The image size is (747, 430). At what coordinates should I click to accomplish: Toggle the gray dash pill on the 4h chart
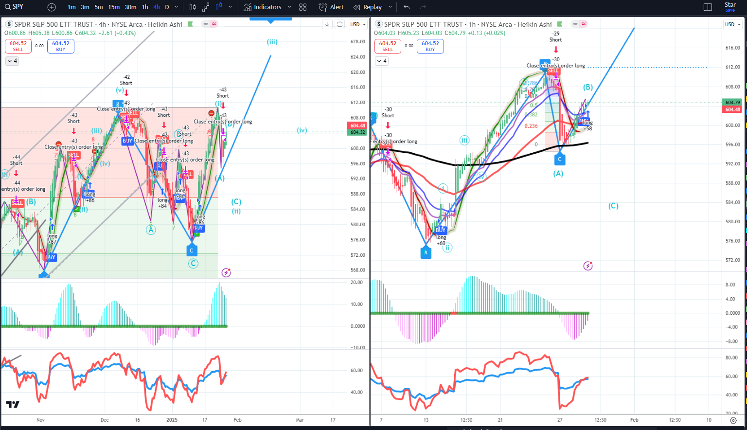pos(206,24)
